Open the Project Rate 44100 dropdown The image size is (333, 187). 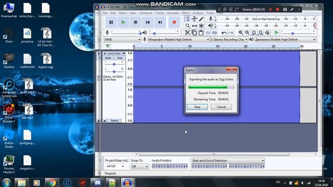(114, 166)
